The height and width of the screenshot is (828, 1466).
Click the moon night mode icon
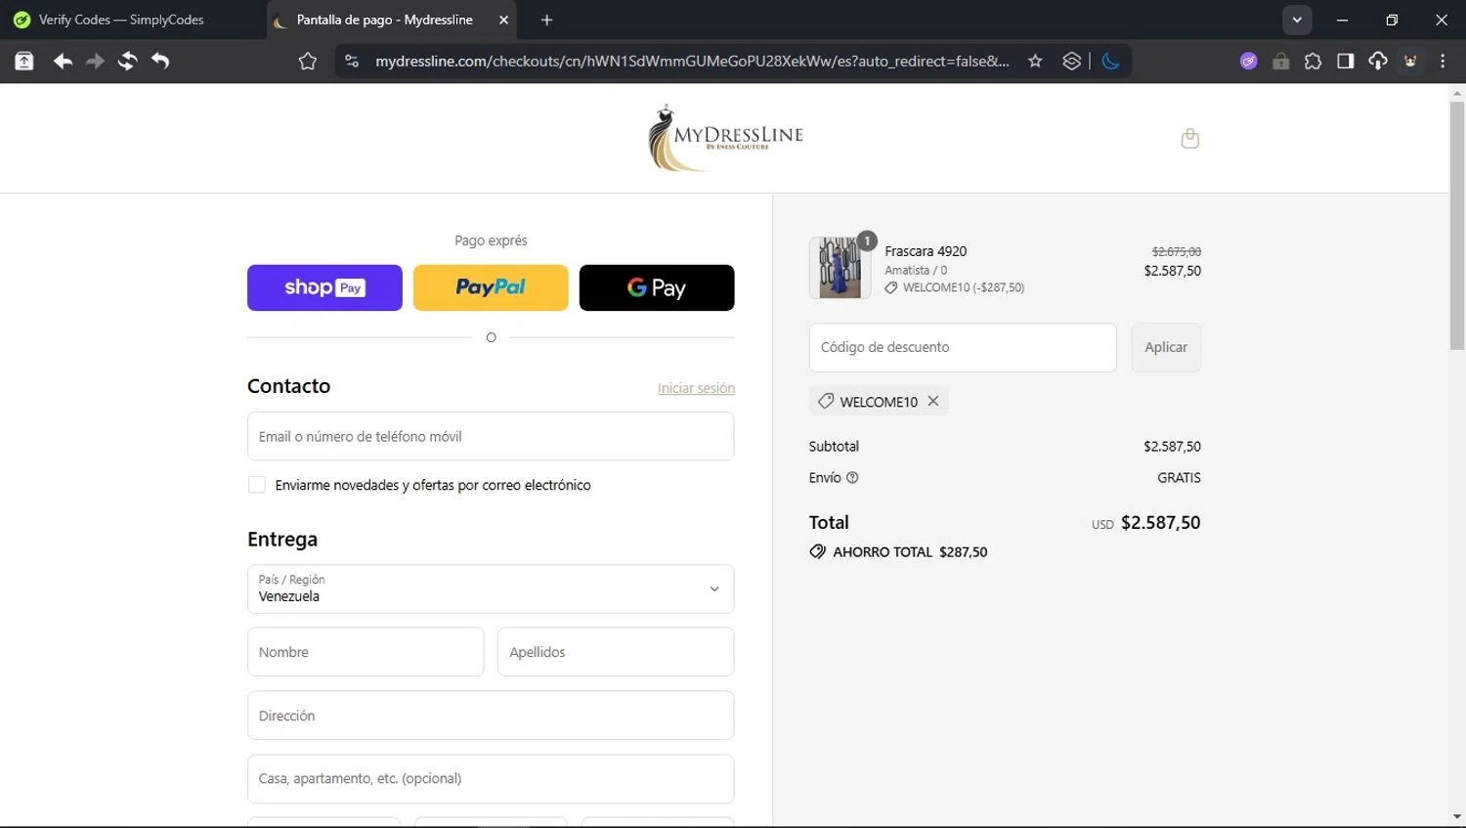[1110, 61]
